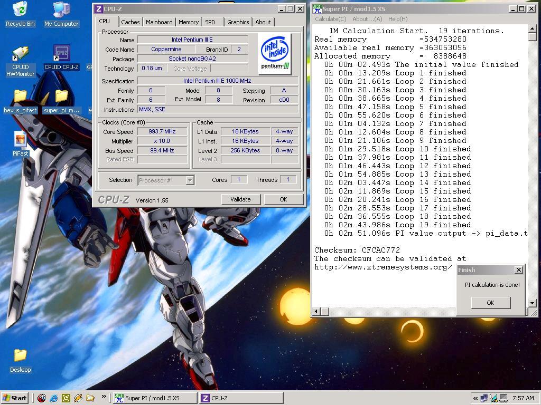
Task: Switch to the Caches tab
Action: click(130, 22)
